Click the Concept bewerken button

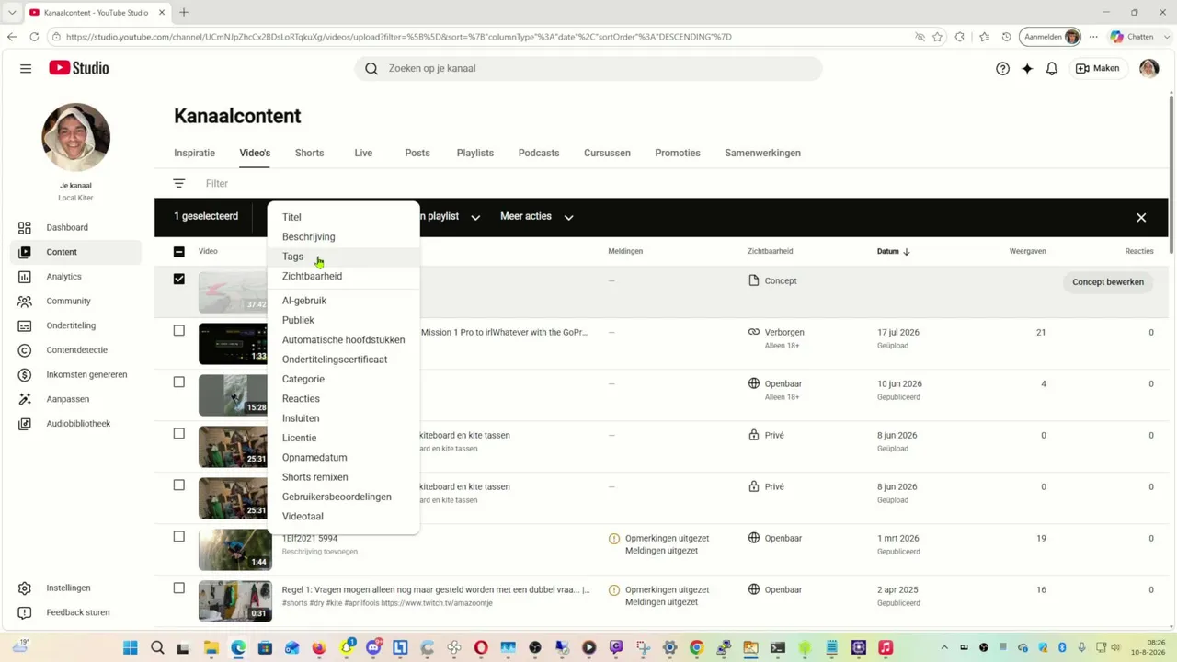[1108, 282]
